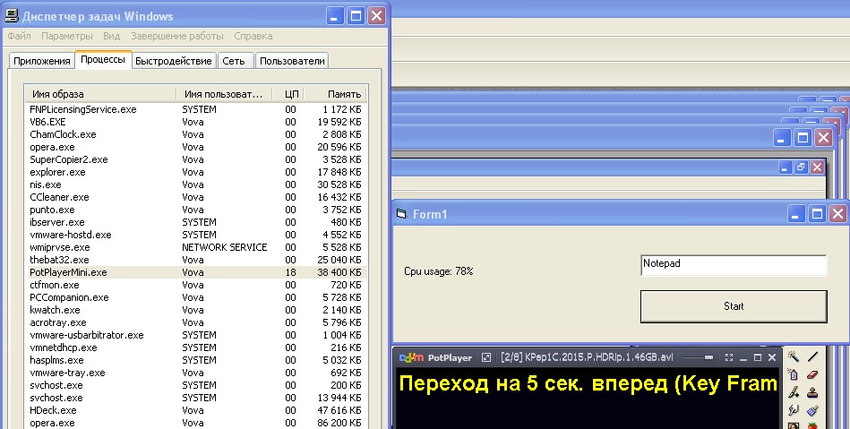850x429 pixels.
Task: Open the Файл menu
Action: pyautogui.click(x=19, y=36)
